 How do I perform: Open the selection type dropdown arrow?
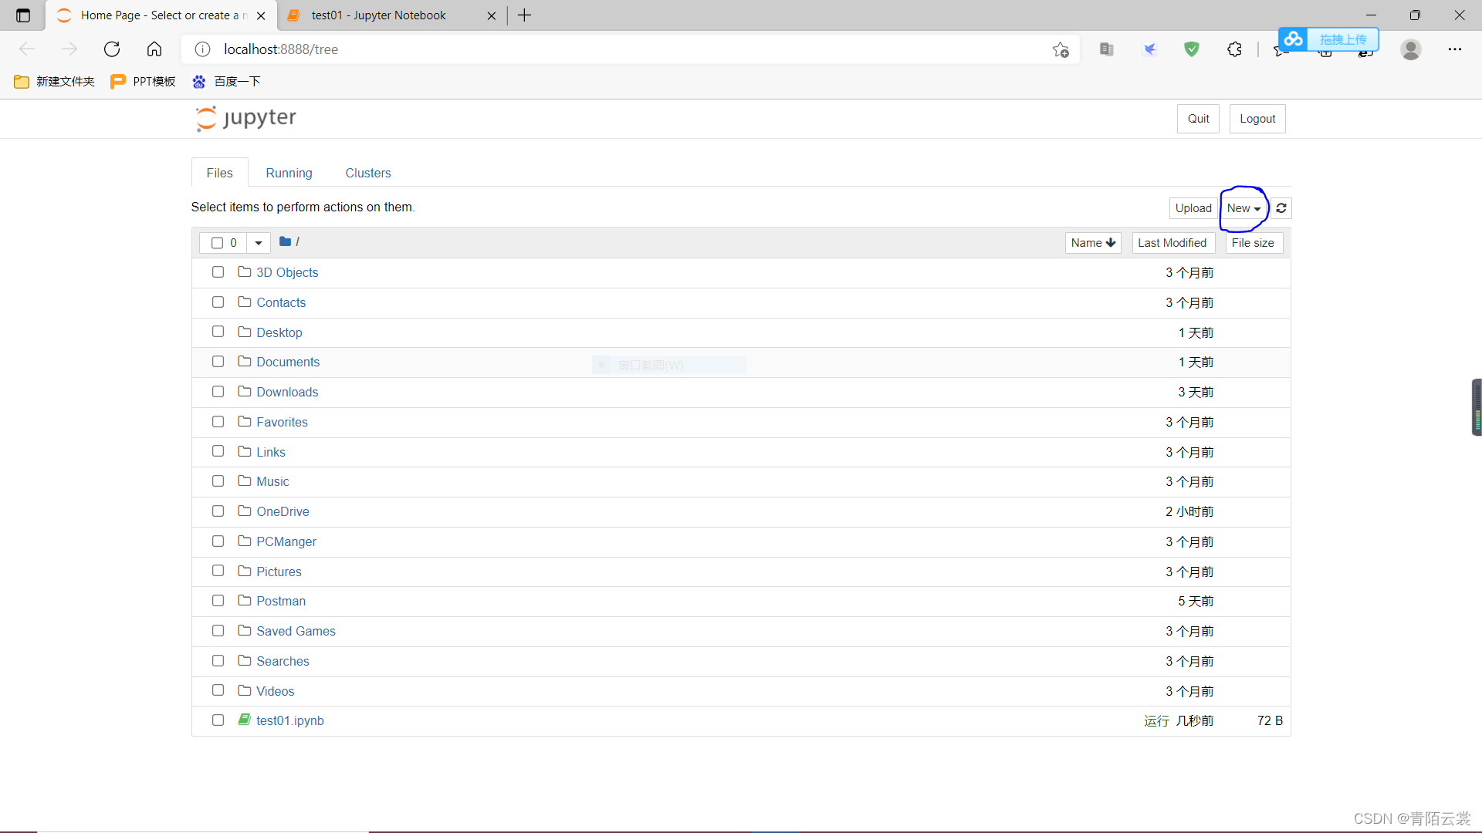[259, 243]
